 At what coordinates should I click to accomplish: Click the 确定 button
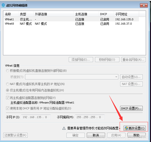pos(75,135)
